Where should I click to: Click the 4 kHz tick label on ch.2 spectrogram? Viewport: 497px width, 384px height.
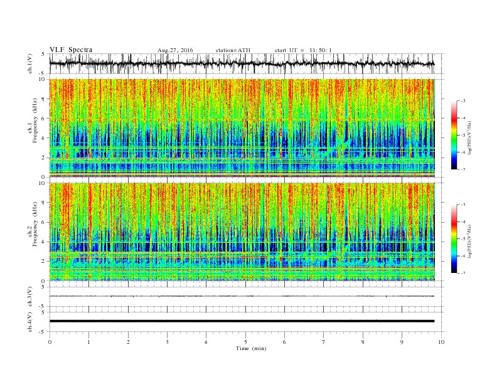(x=43, y=242)
